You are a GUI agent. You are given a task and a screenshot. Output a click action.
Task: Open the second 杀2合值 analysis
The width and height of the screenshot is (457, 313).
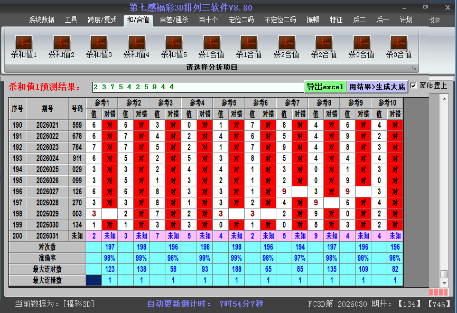coord(323,46)
